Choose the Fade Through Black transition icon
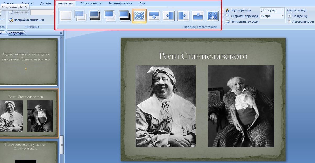 [x=95, y=16]
